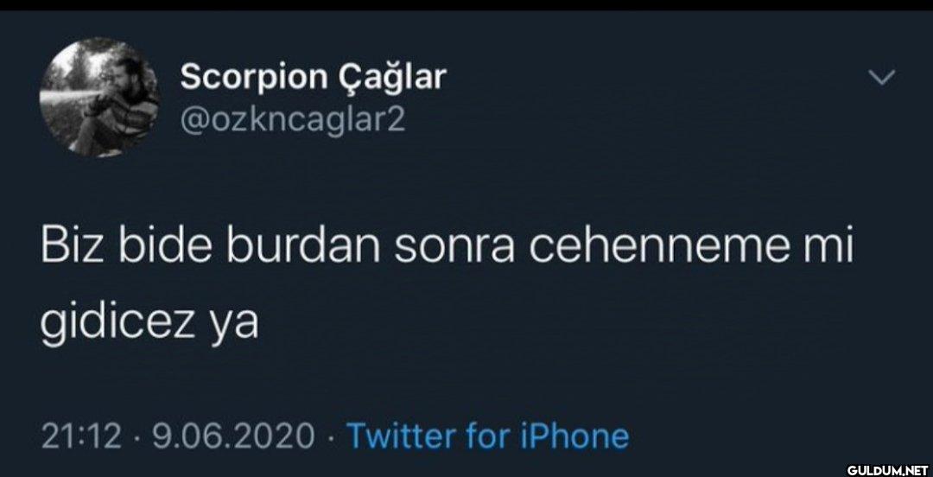Viewport: 933px width, 477px height.
Task: Open the Scorpion Çağlar display name
Action: pyautogui.click(x=313, y=77)
